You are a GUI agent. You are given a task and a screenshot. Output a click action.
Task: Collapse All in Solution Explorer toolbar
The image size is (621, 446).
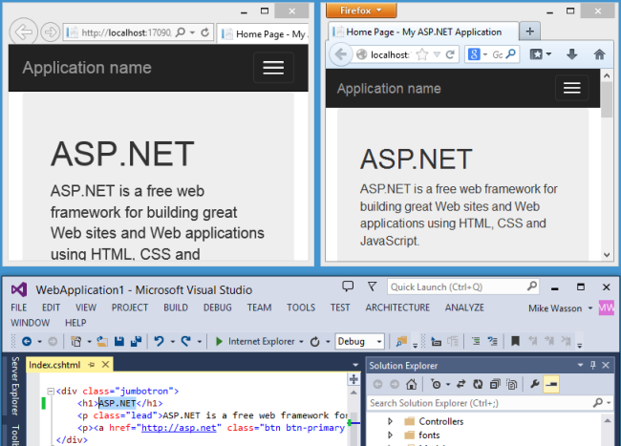point(495,384)
